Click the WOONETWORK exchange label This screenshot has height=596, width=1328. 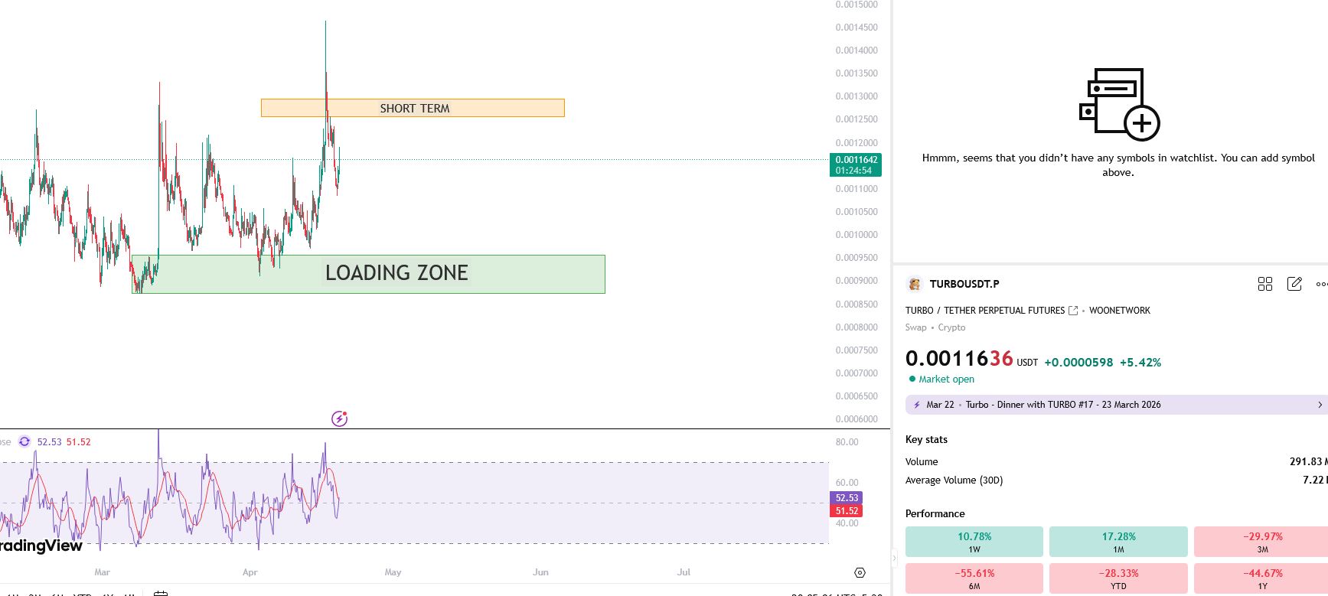pyautogui.click(x=1120, y=311)
